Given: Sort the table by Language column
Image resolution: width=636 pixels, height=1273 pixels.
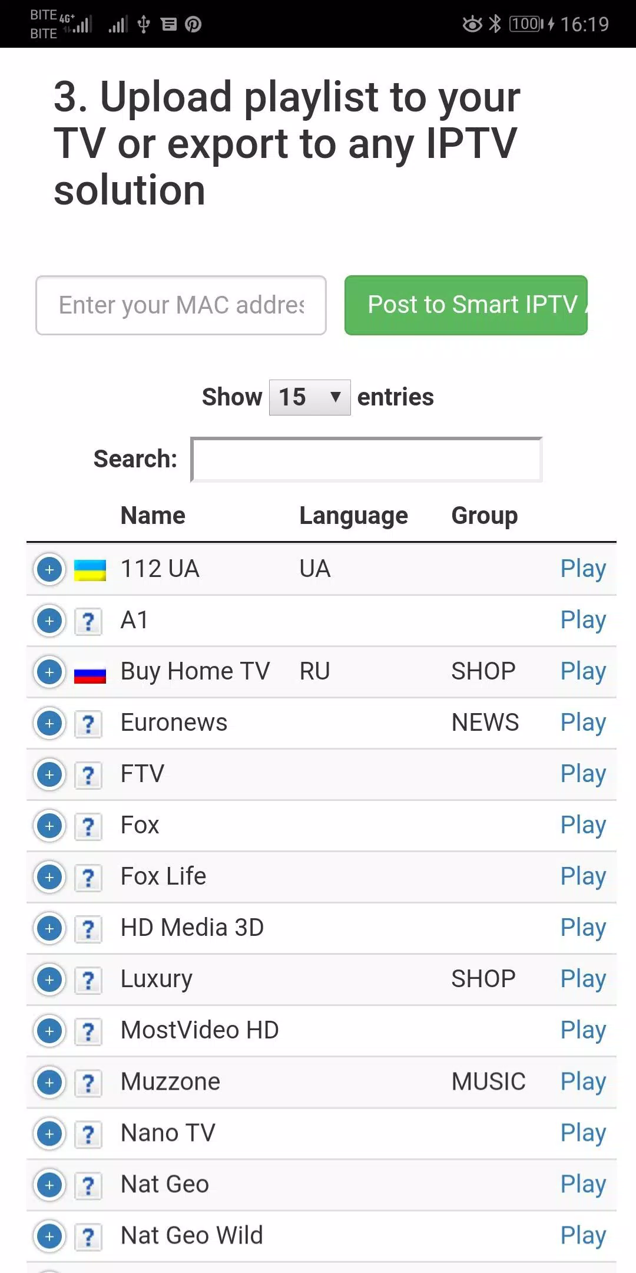Looking at the screenshot, I should coord(353,516).
